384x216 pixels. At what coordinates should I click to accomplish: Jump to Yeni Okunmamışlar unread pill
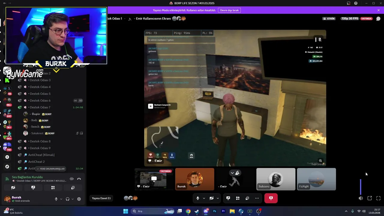coord(51,169)
